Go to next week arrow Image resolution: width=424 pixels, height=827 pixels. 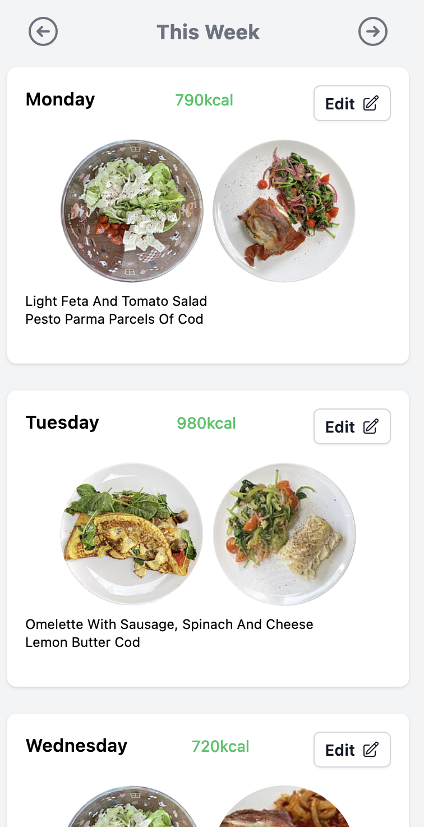pos(373,31)
